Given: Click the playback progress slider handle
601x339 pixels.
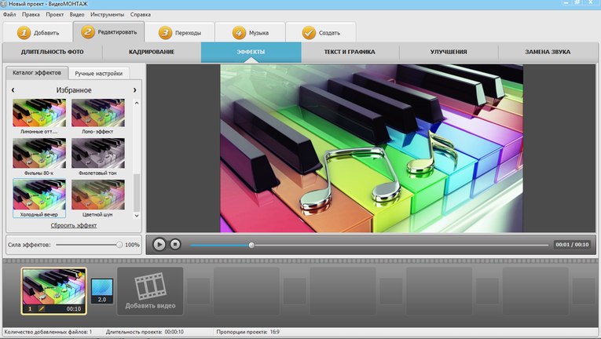Looking at the screenshot, I should pyautogui.click(x=251, y=245).
